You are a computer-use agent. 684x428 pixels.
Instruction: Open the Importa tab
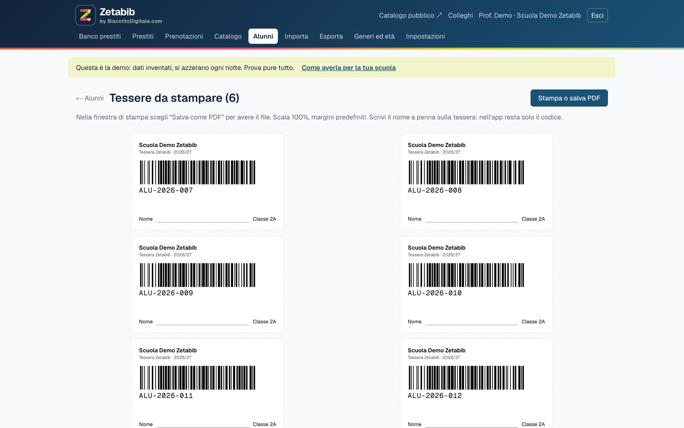tap(296, 36)
